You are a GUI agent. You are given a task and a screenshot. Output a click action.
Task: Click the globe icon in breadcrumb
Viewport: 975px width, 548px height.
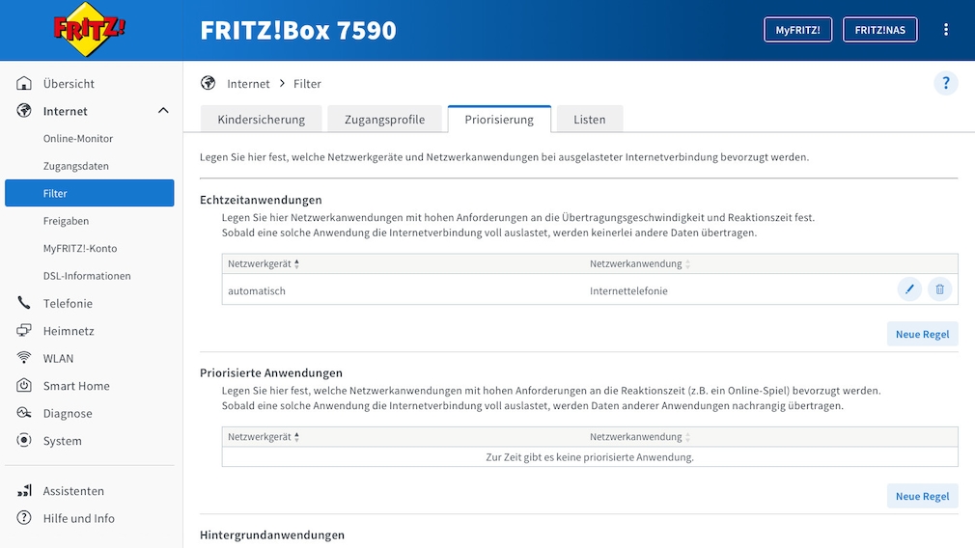tap(208, 84)
